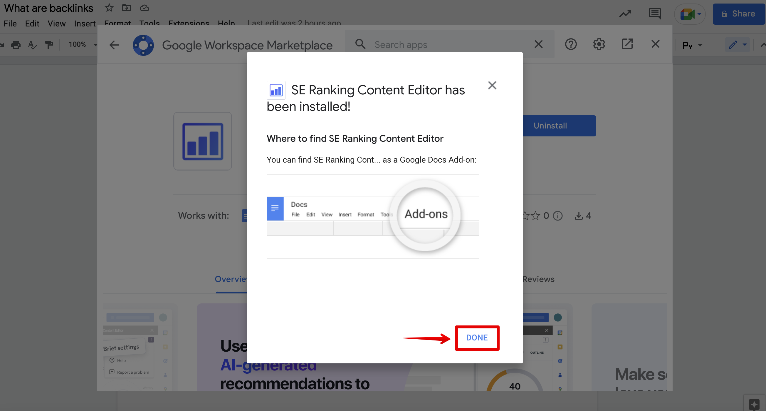Open the File menu
Screen dimensions: 766x411
click(x=10, y=24)
